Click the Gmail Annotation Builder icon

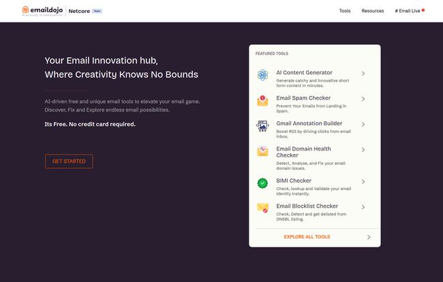(262, 126)
